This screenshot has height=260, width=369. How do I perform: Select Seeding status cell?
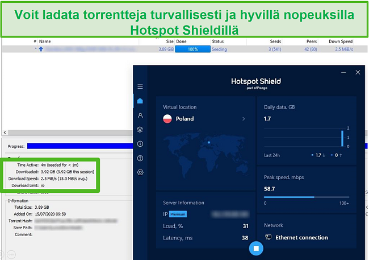tap(219, 49)
